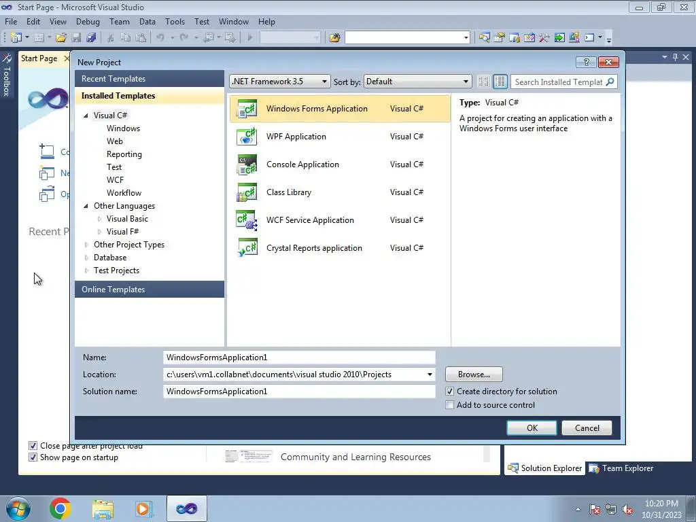This screenshot has width=696, height=522.
Task: Expand the Test Projects tree node
Action: [86, 271]
